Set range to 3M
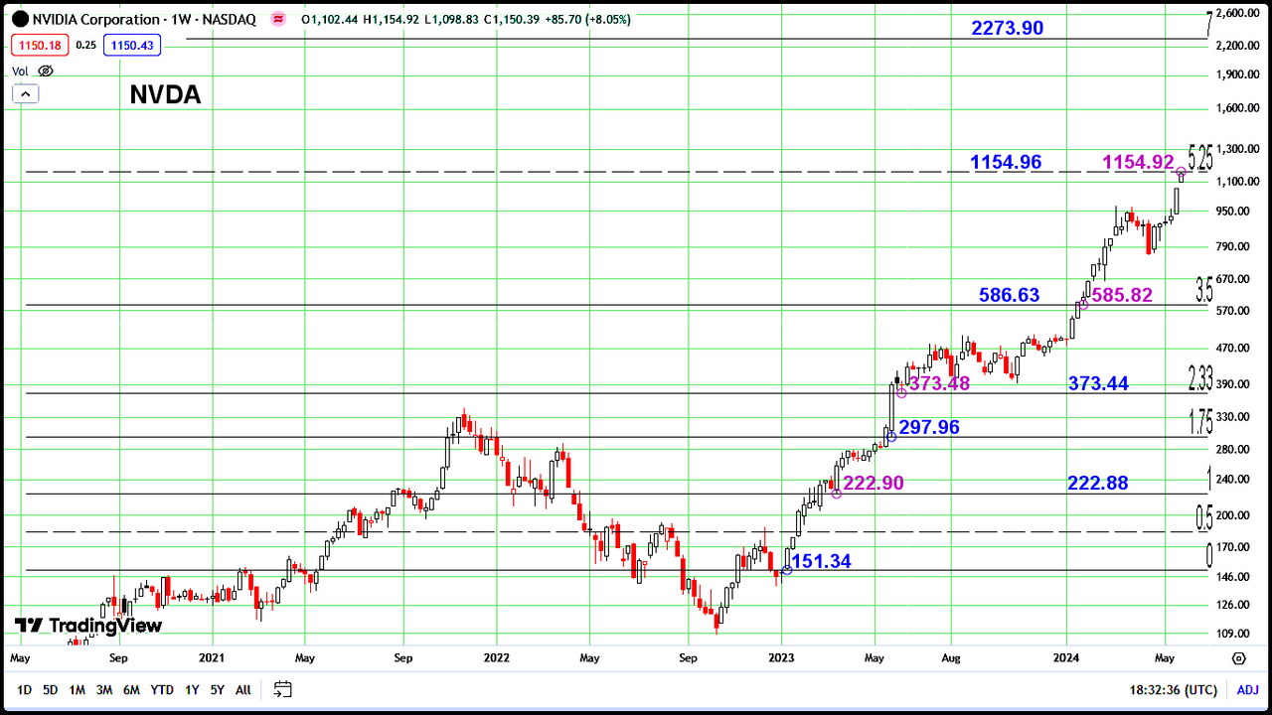The width and height of the screenshot is (1272, 715). click(x=103, y=689)
